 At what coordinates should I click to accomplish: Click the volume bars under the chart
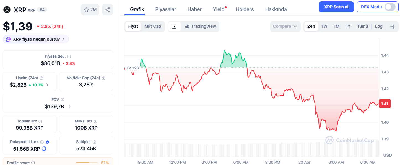click(x=251, y=149)
